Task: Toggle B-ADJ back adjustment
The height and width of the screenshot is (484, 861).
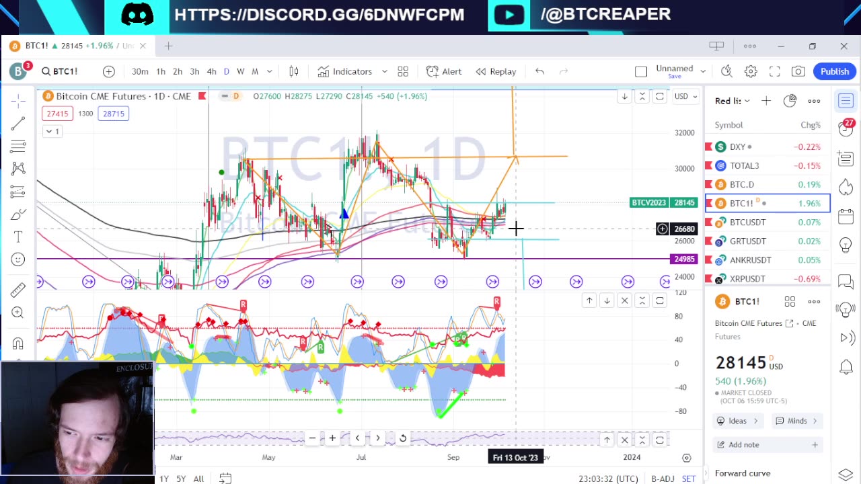Action: pos(663,479)
